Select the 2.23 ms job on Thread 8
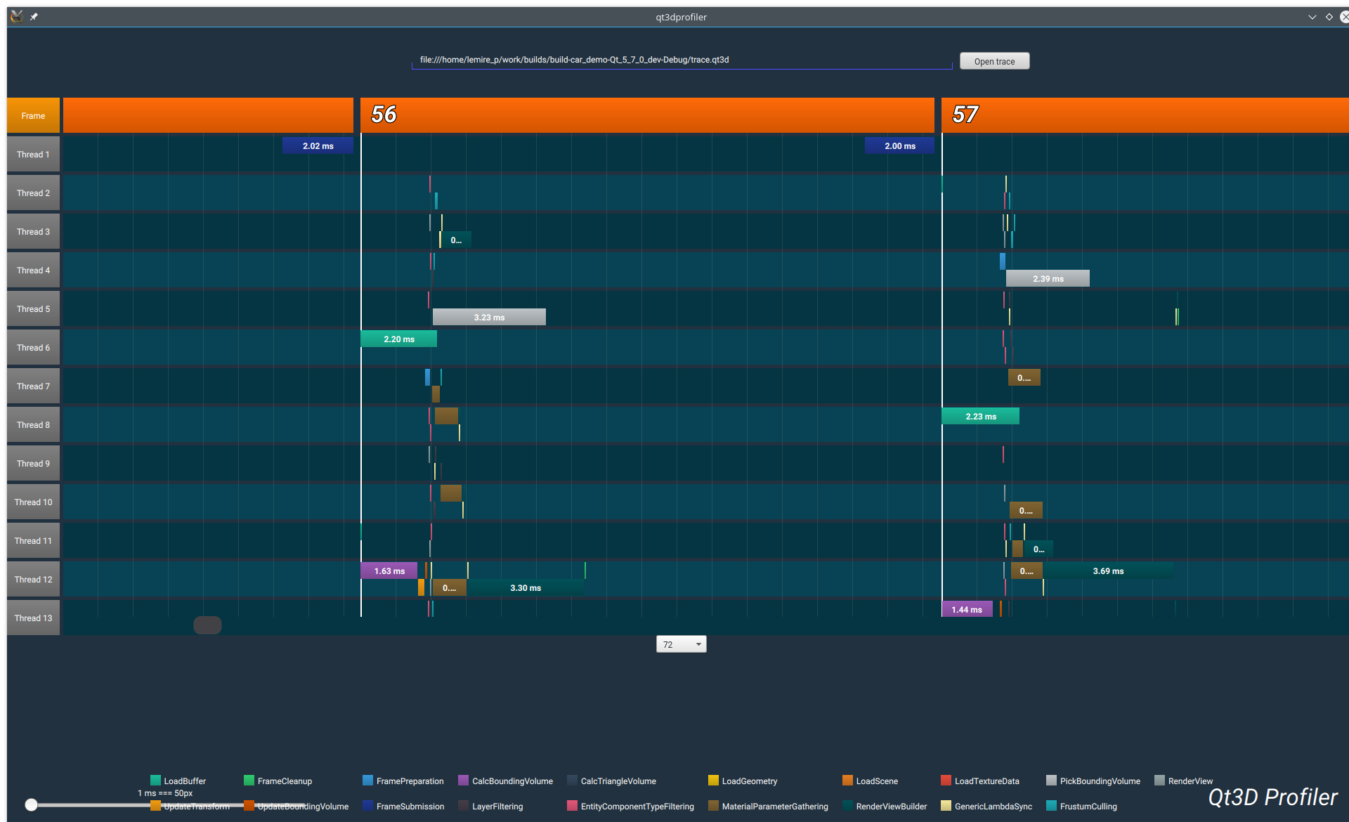 pos(980,417)
